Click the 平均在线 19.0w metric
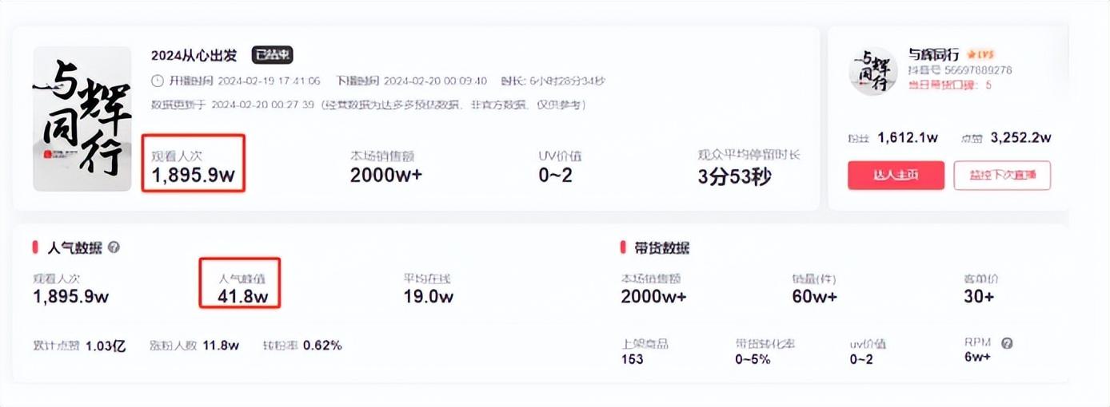The width and height of the screenshot is (1110, 407). [x=429, y=297]
